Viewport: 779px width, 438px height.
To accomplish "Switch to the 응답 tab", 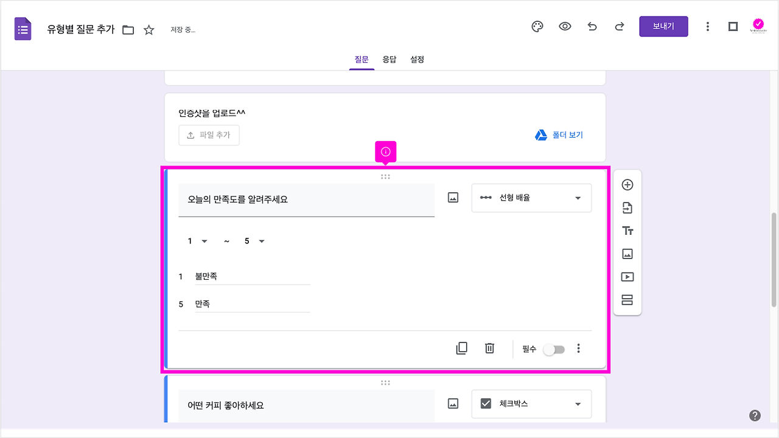I will coord(389,59).
